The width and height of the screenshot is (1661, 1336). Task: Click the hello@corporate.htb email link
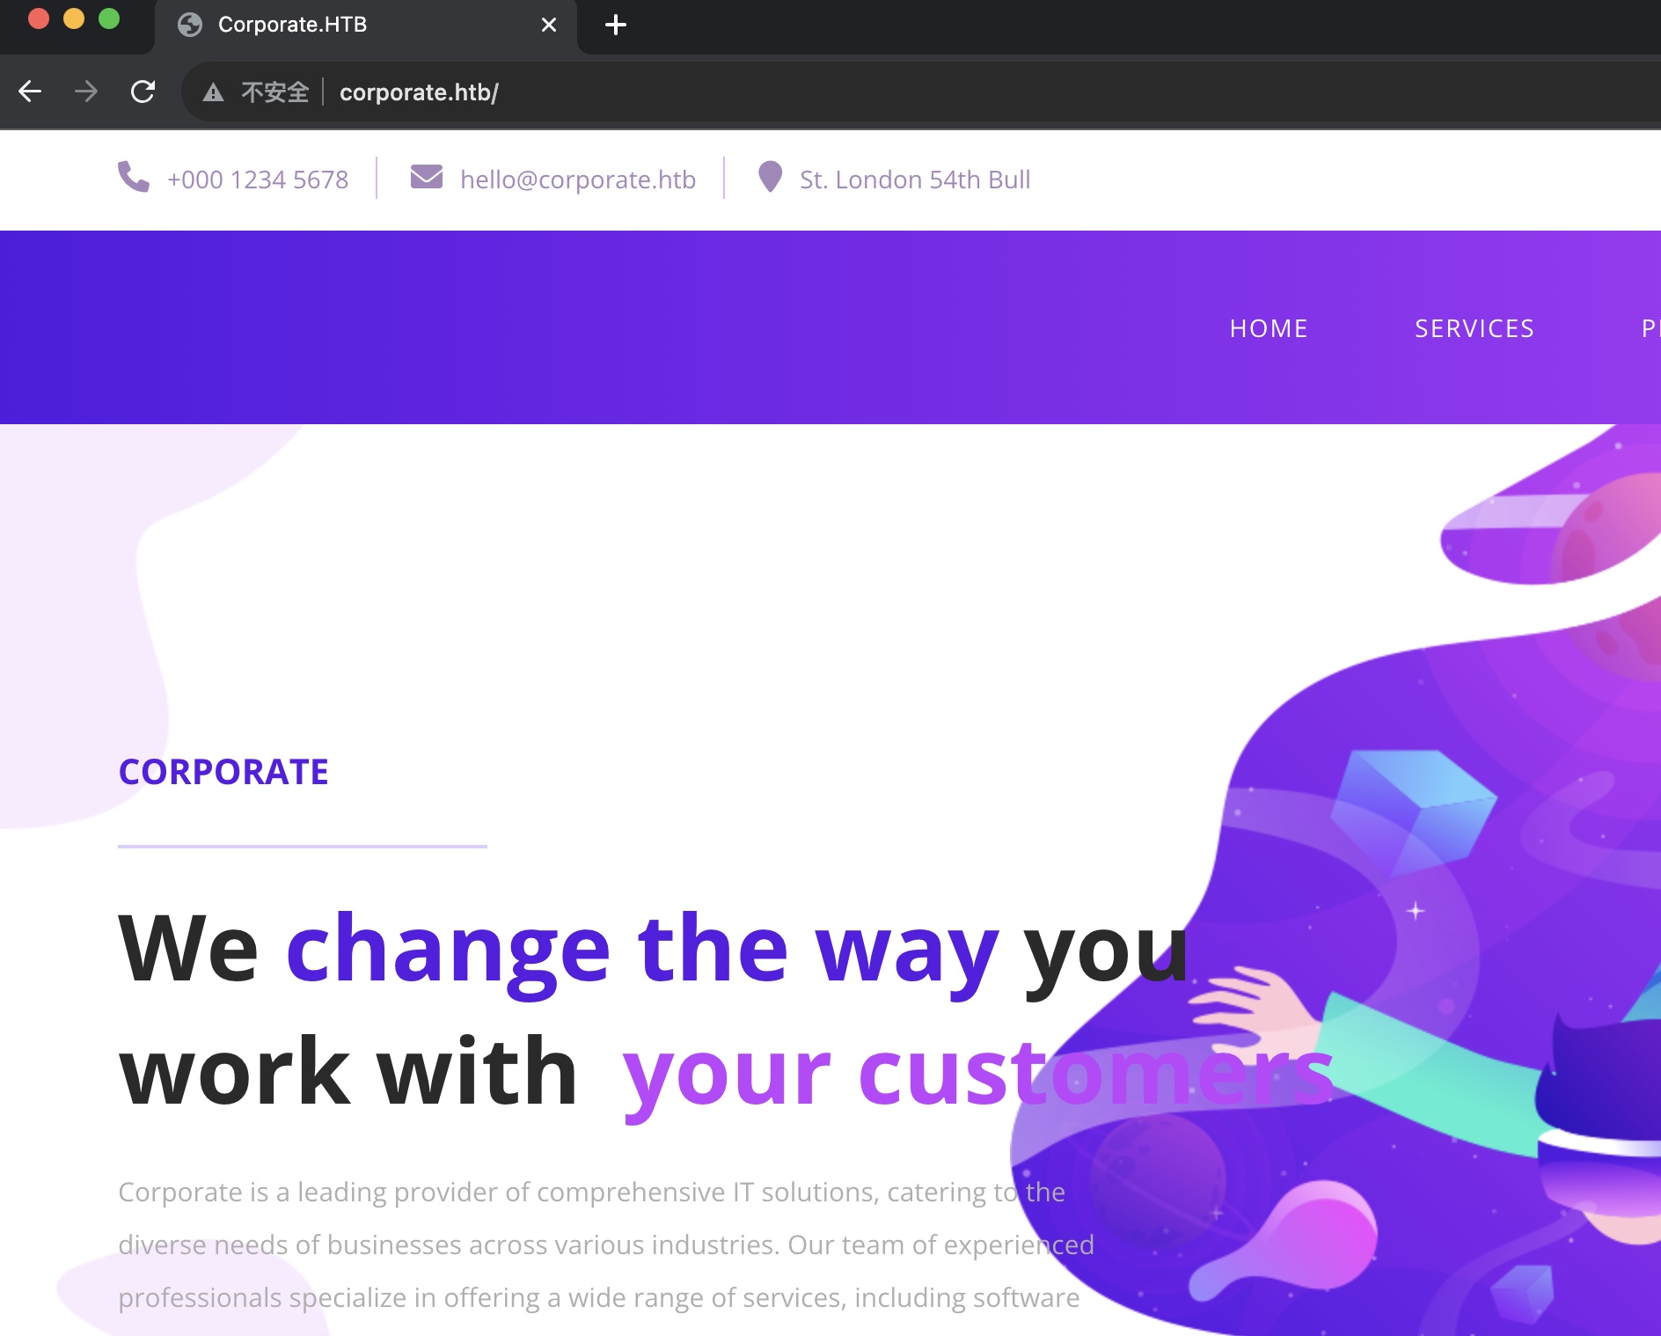(x=578, y=180)
